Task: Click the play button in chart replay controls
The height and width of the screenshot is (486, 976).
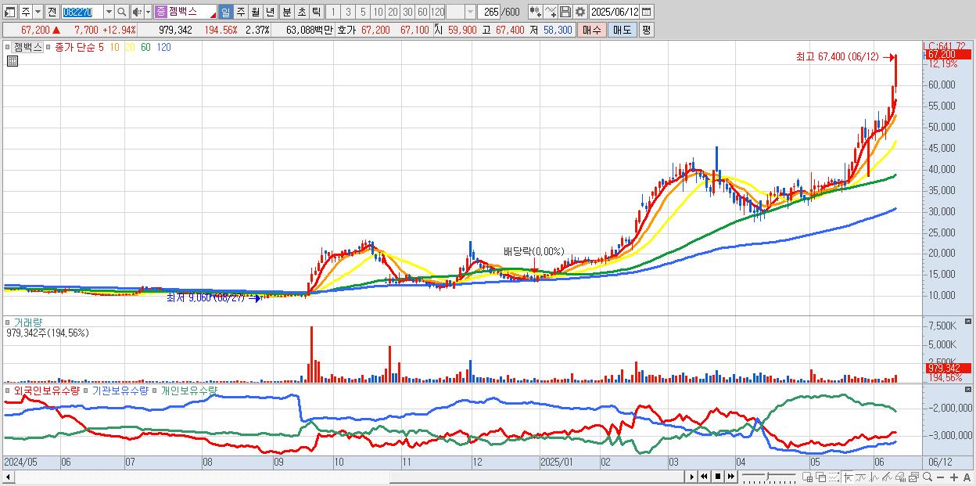Action: coord(691,477)
